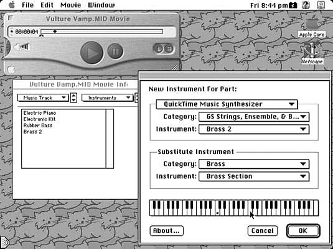
Task: Open the Music Track popup menu
Action: pyautogui.click(x=43, y=98)
